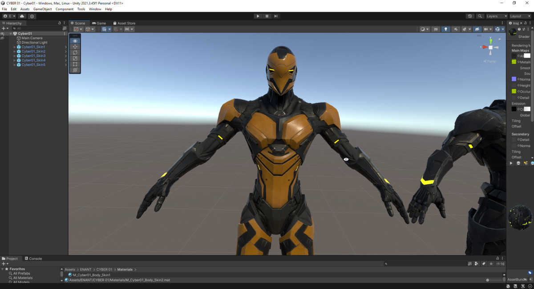Select the Scale tool

[x=75, y=58]
